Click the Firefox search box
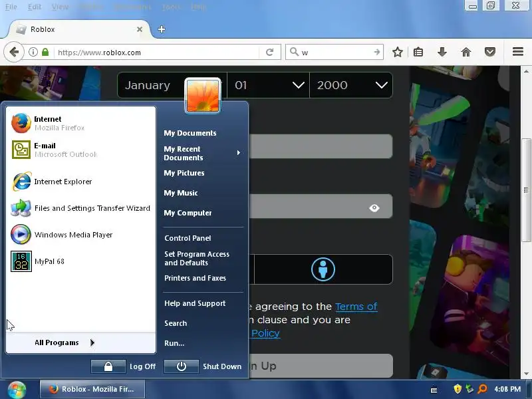The image size is (532, 399). [x=334, y=53]
